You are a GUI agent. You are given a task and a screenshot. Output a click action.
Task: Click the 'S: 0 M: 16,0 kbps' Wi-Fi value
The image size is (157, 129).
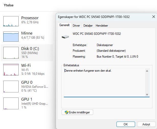click(33, 74)
